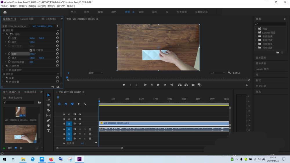Switch to the 编辑 workspace tab
This screenshot has height=163, width=290.
[100, 12]
